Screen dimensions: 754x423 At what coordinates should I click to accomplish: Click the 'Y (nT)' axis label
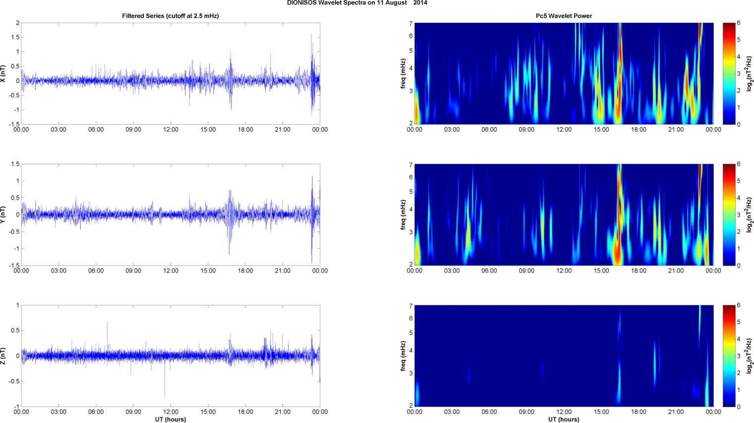coord(3,214)
